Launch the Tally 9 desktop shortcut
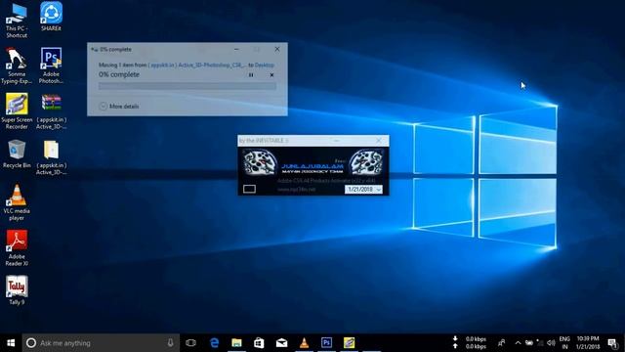625x352 pixels. tap(17, 290)
